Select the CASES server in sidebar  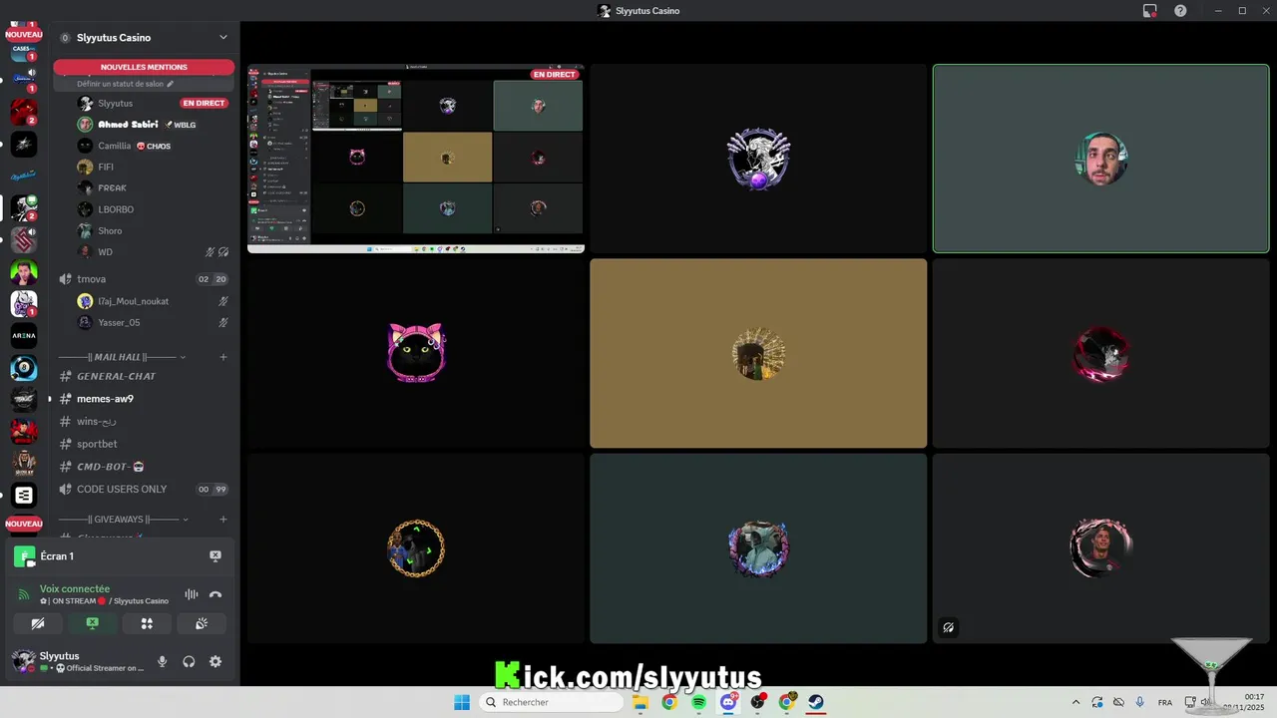point(24,51)
